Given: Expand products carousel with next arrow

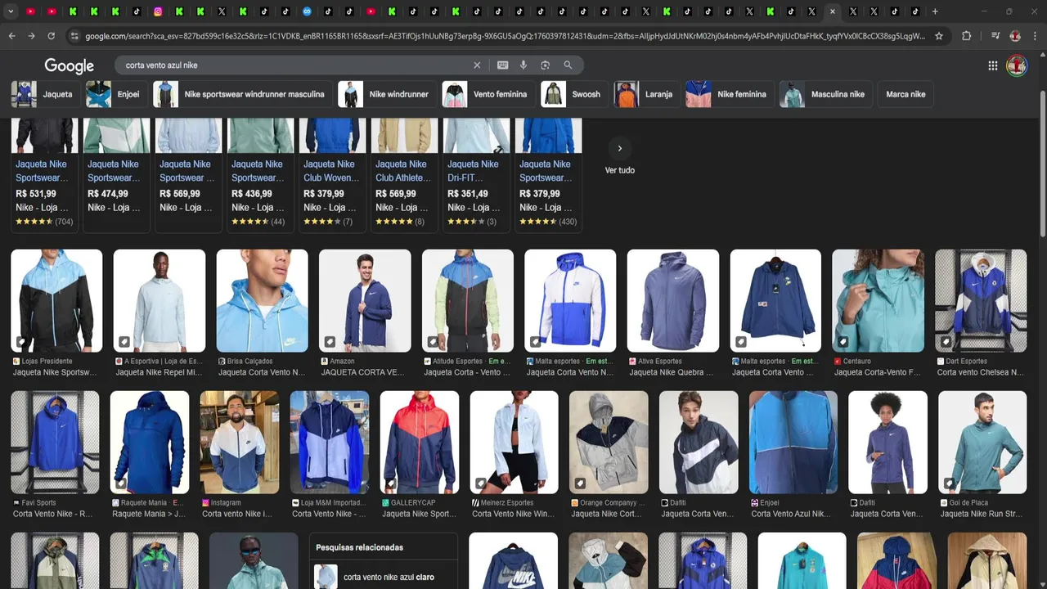Looking at the screenshot, I should click(620, 148).
